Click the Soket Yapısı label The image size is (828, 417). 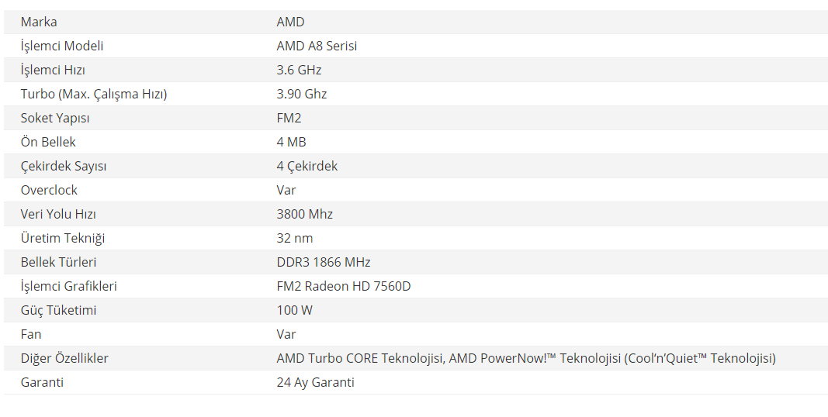coord(55,118)
